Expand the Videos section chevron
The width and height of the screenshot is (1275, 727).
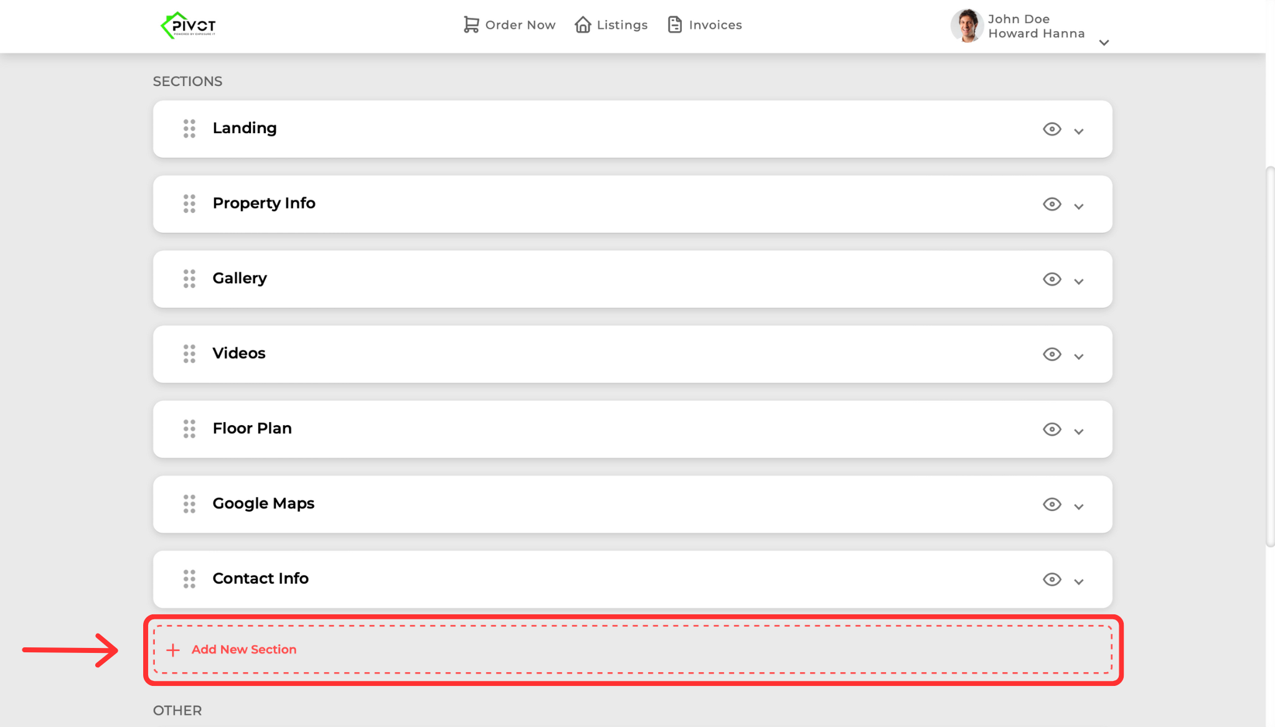pos(1079,357)
